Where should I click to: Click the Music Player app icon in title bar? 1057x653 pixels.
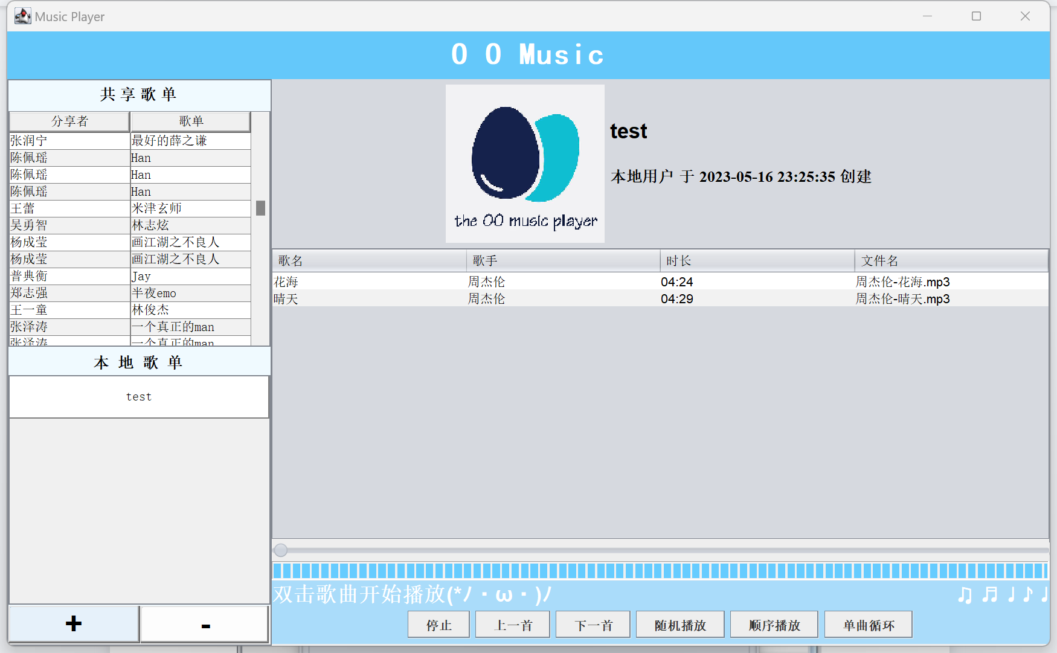[x=22, y=16]
